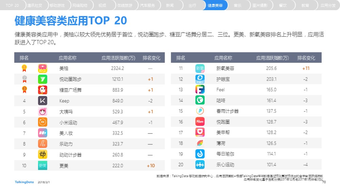Click the slide title 健康美容类应用TOP 20
The height and width of the screenshot is (191, 340).
pos(71,21)
